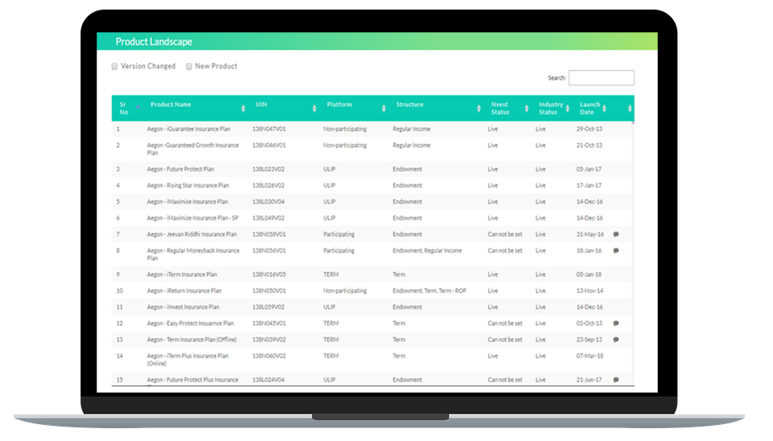Screen dimensions: 773x441
Task: Open comment icon for Regular Moneyback Insurance Plan
Action: [616, 250]
